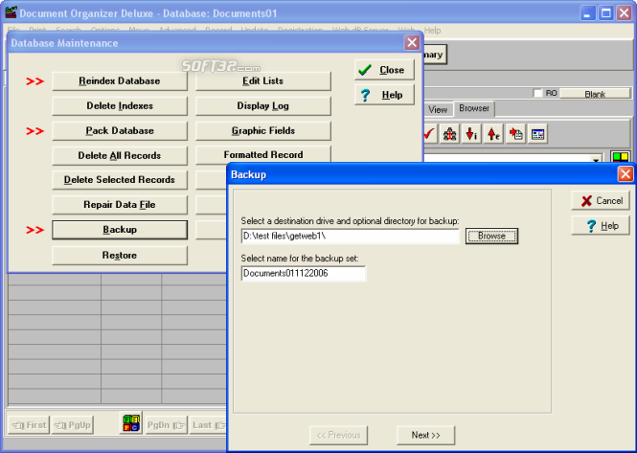Click the PgUp navigation button
The image size is (637, 453).
click(x=73, y=425)
